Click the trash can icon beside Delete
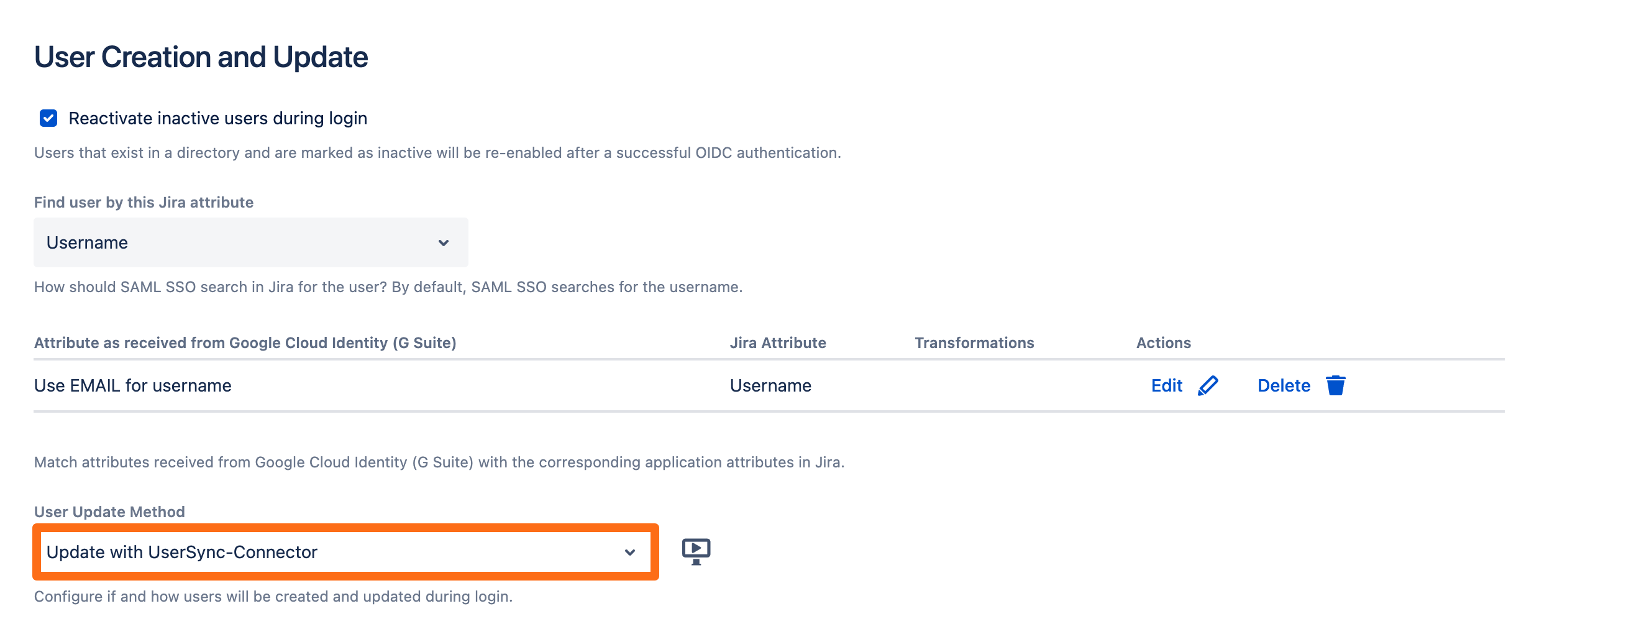The height and width of the screenshot is (629, 1639). 1336,385
